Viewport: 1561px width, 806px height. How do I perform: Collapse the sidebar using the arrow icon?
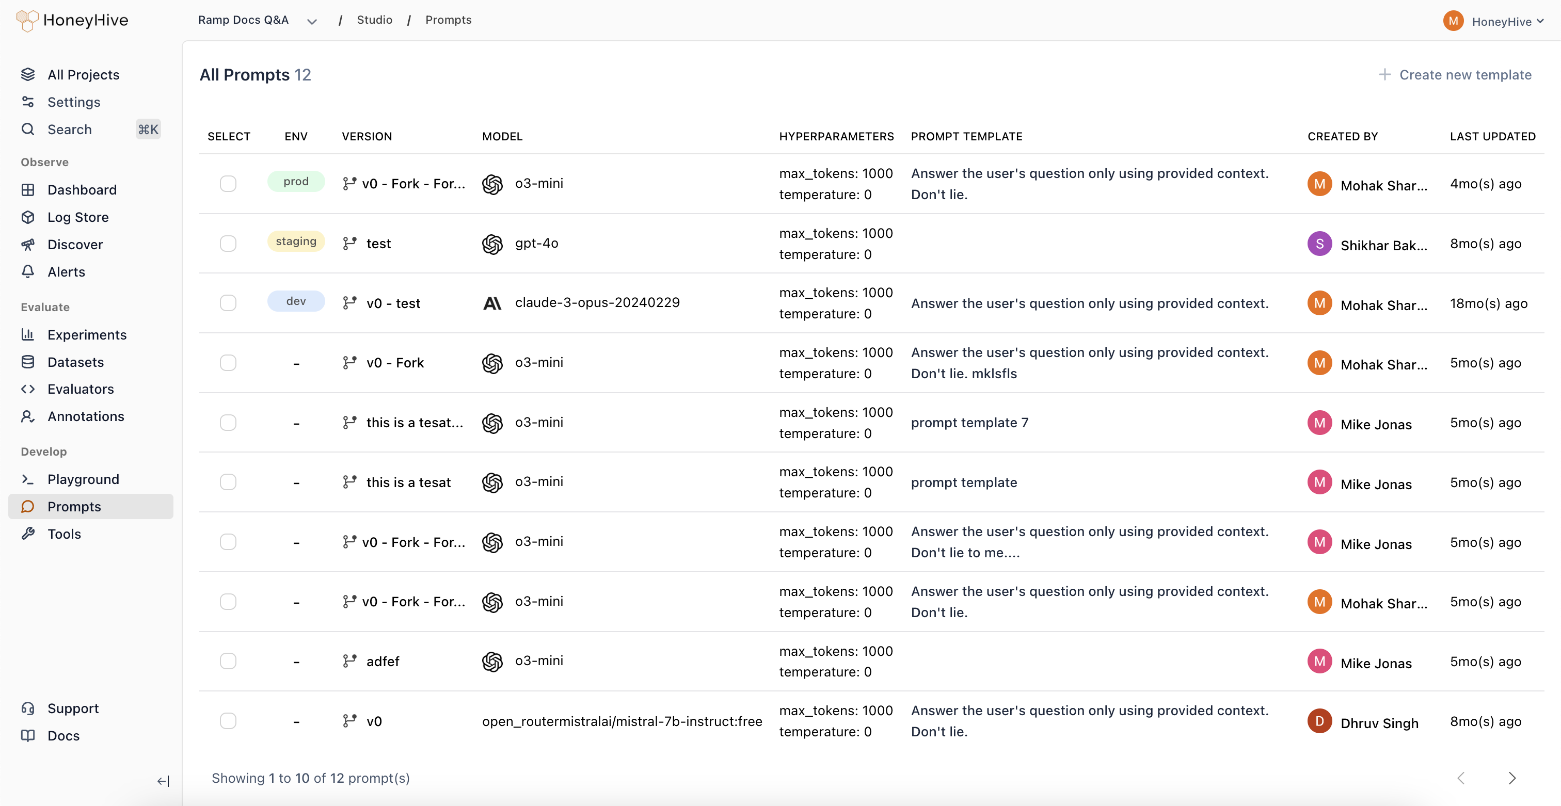tap(163, 781)
